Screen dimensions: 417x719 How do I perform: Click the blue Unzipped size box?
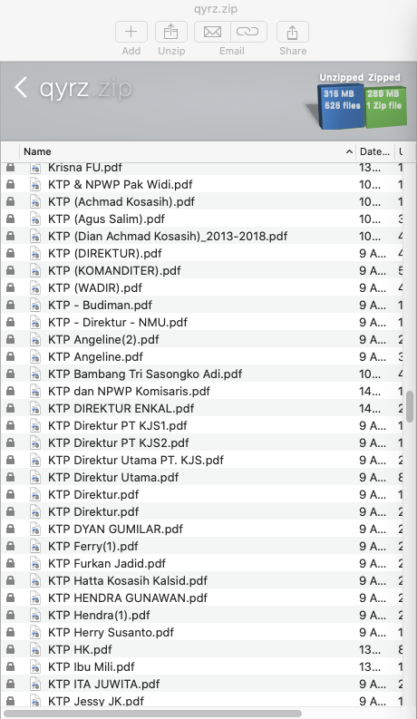point(341,105)
